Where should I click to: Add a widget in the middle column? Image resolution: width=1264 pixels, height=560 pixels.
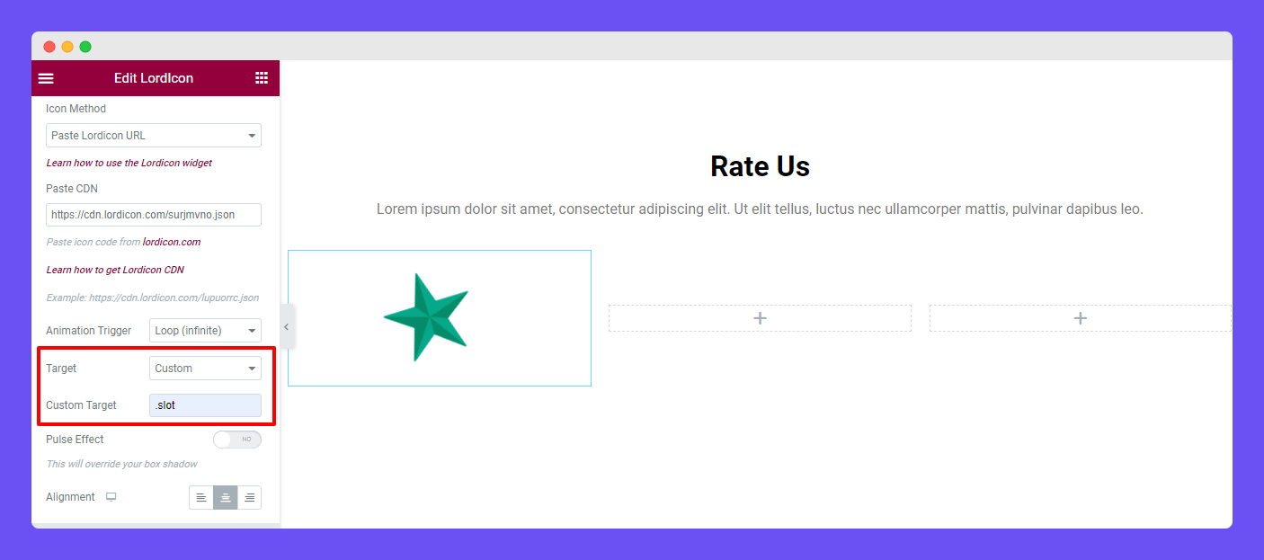[760, 318]
